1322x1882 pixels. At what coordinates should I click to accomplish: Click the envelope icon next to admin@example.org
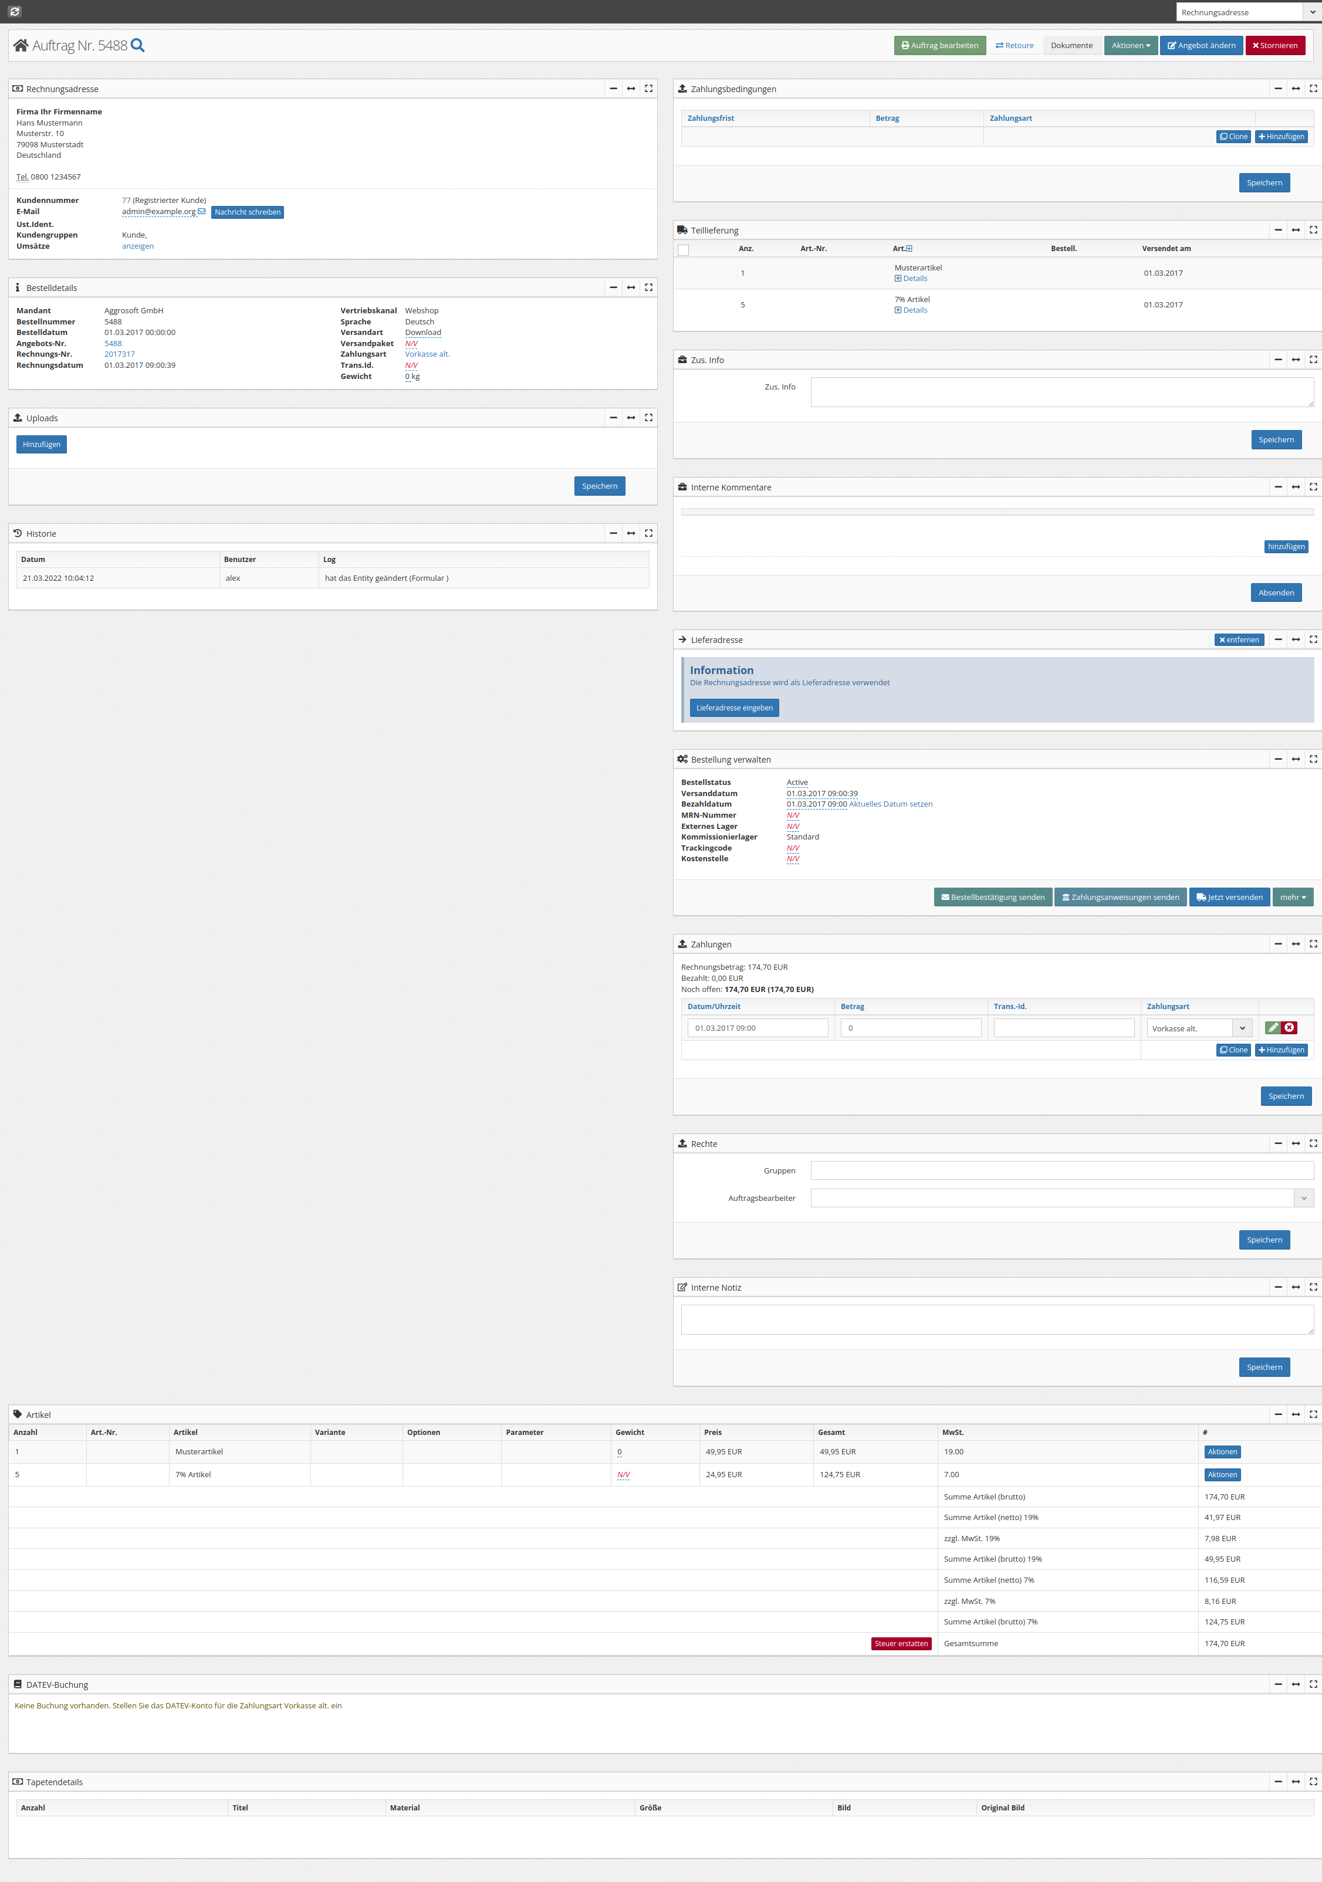202,211
